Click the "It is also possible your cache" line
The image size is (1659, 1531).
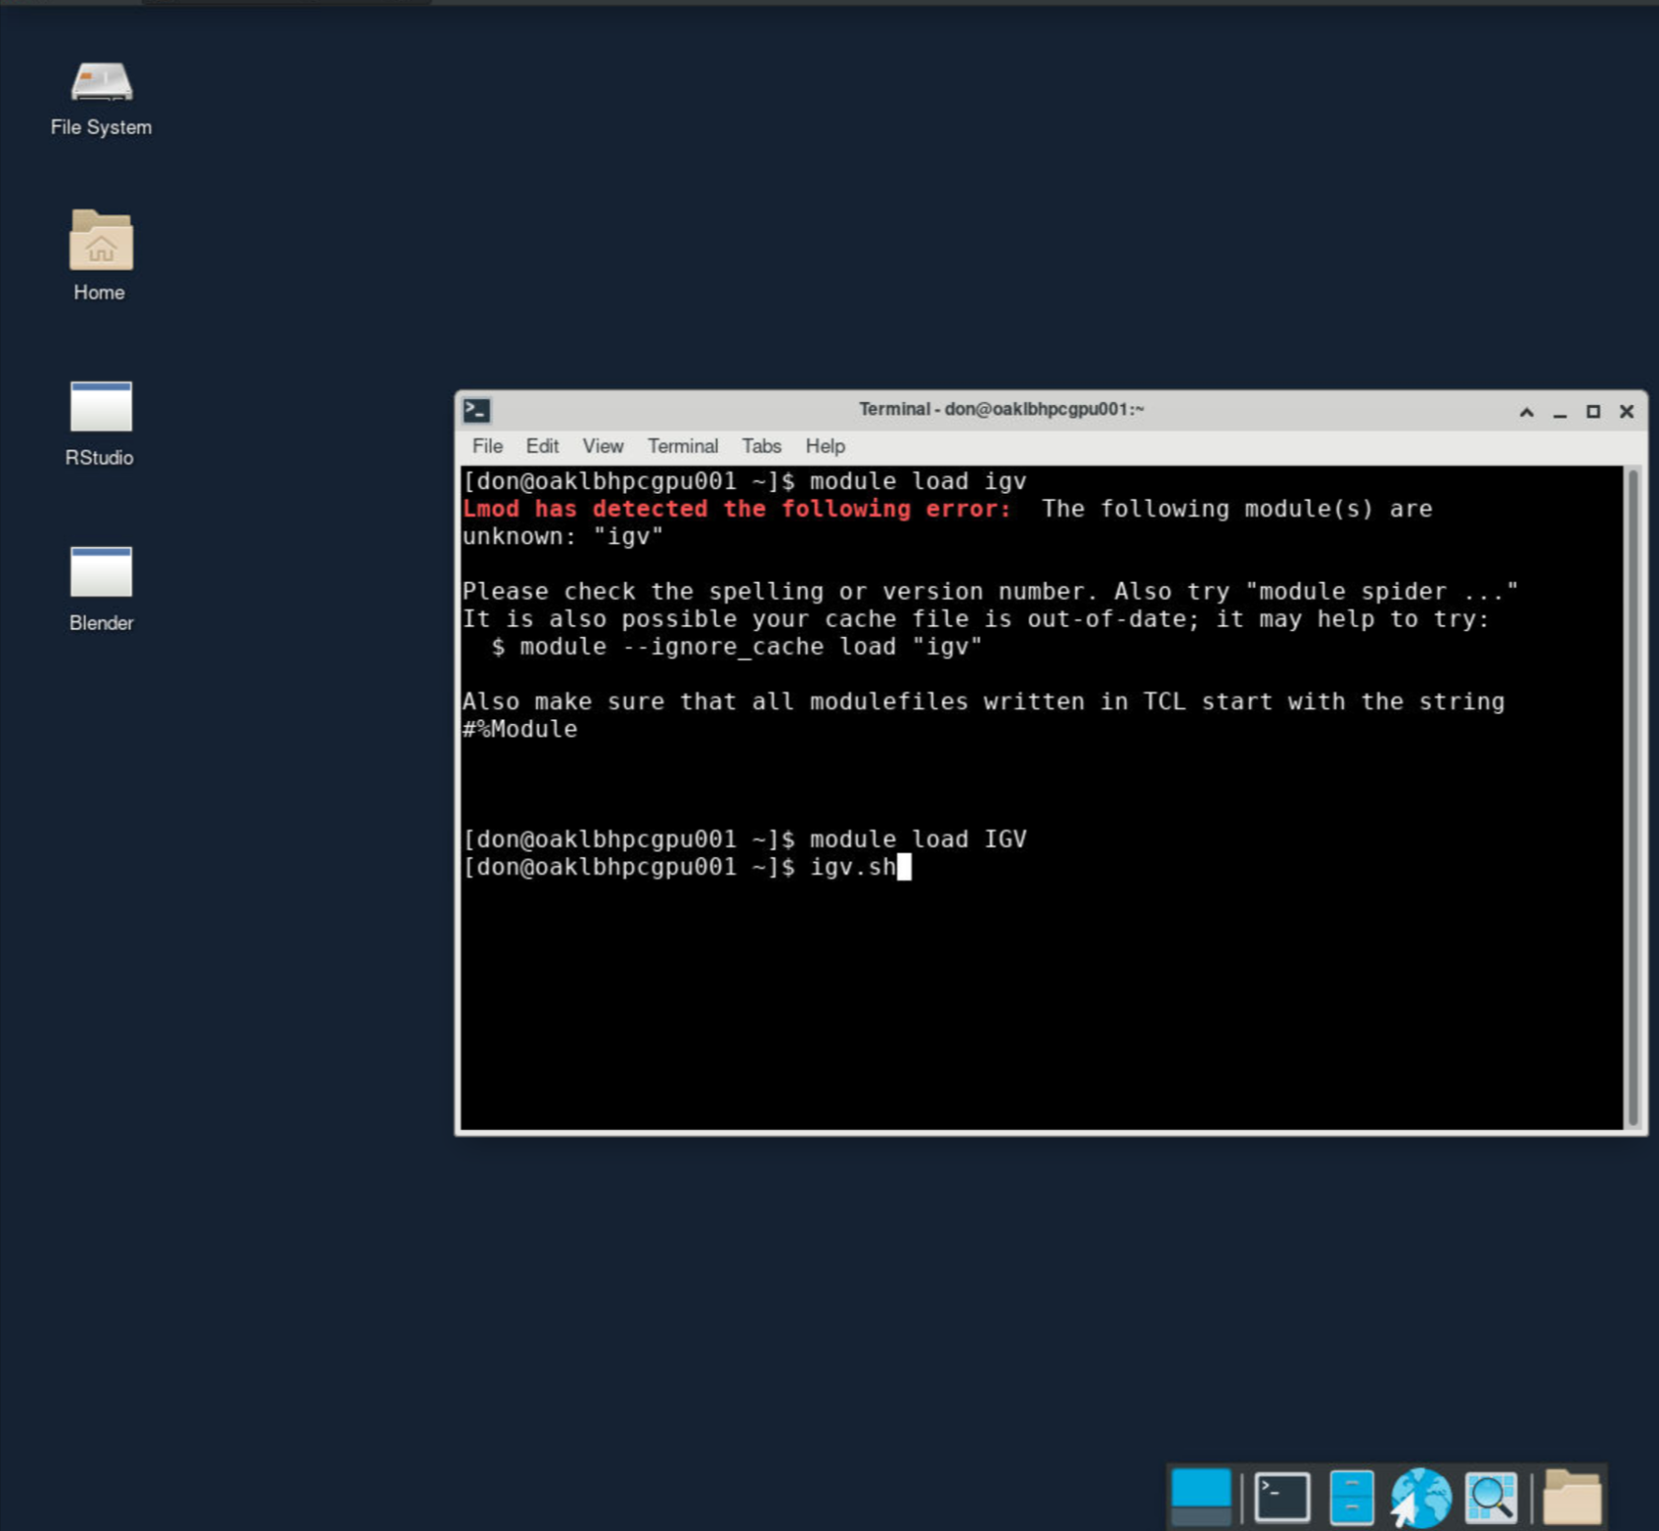point(976,619)
